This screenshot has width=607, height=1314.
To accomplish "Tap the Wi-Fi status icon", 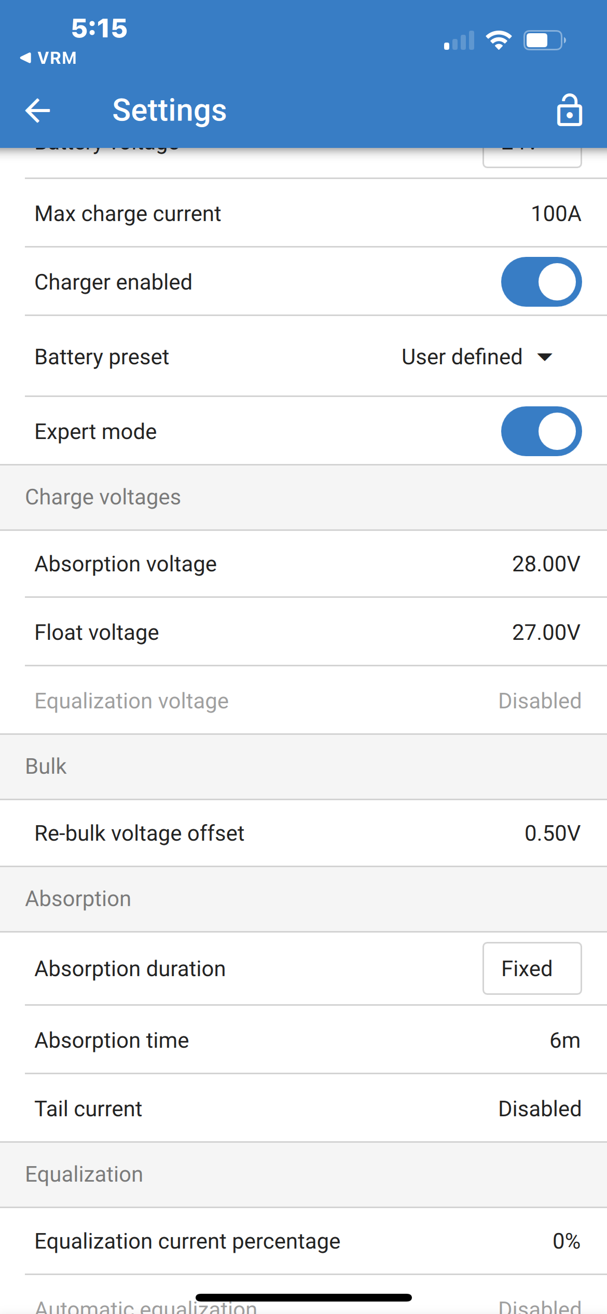I will (x=499, y=40).
